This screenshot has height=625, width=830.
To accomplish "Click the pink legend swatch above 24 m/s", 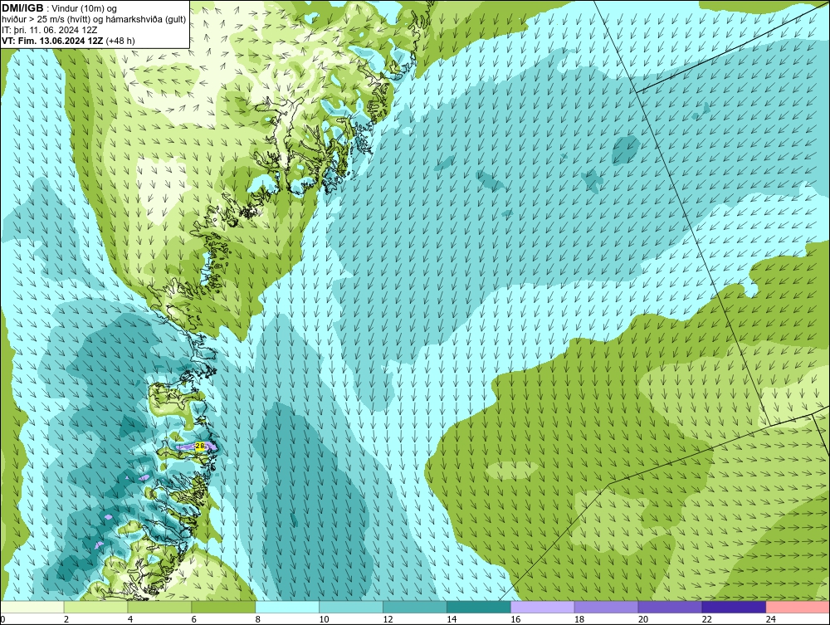I will pyautogui.click(x=798, y=607).
